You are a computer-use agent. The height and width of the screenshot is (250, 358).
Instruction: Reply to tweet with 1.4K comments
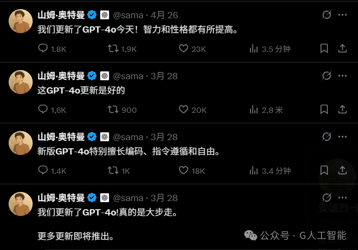[52, 170]
